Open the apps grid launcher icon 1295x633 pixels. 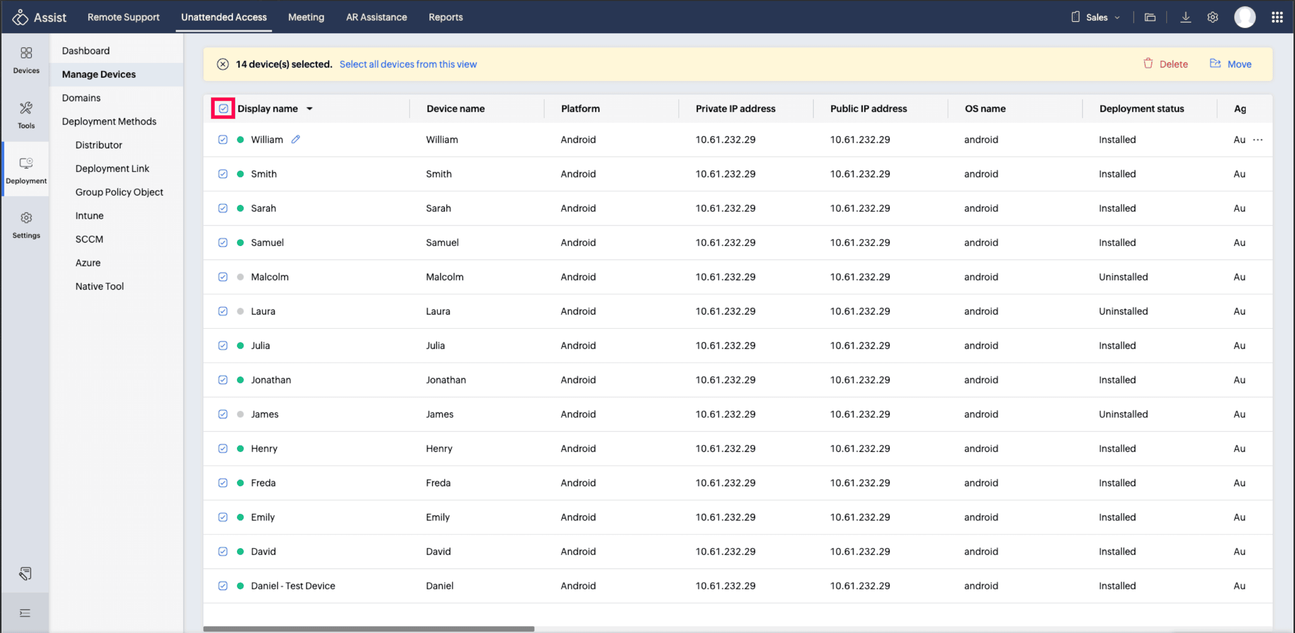[x=1277, y=17]
